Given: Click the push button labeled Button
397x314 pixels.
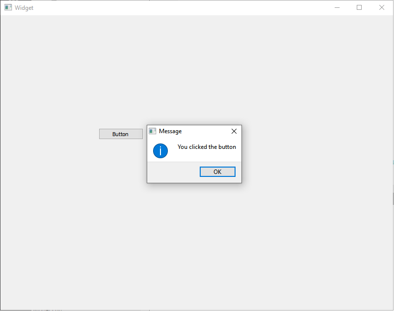Looking at the screenshot, I should (121, 134).
